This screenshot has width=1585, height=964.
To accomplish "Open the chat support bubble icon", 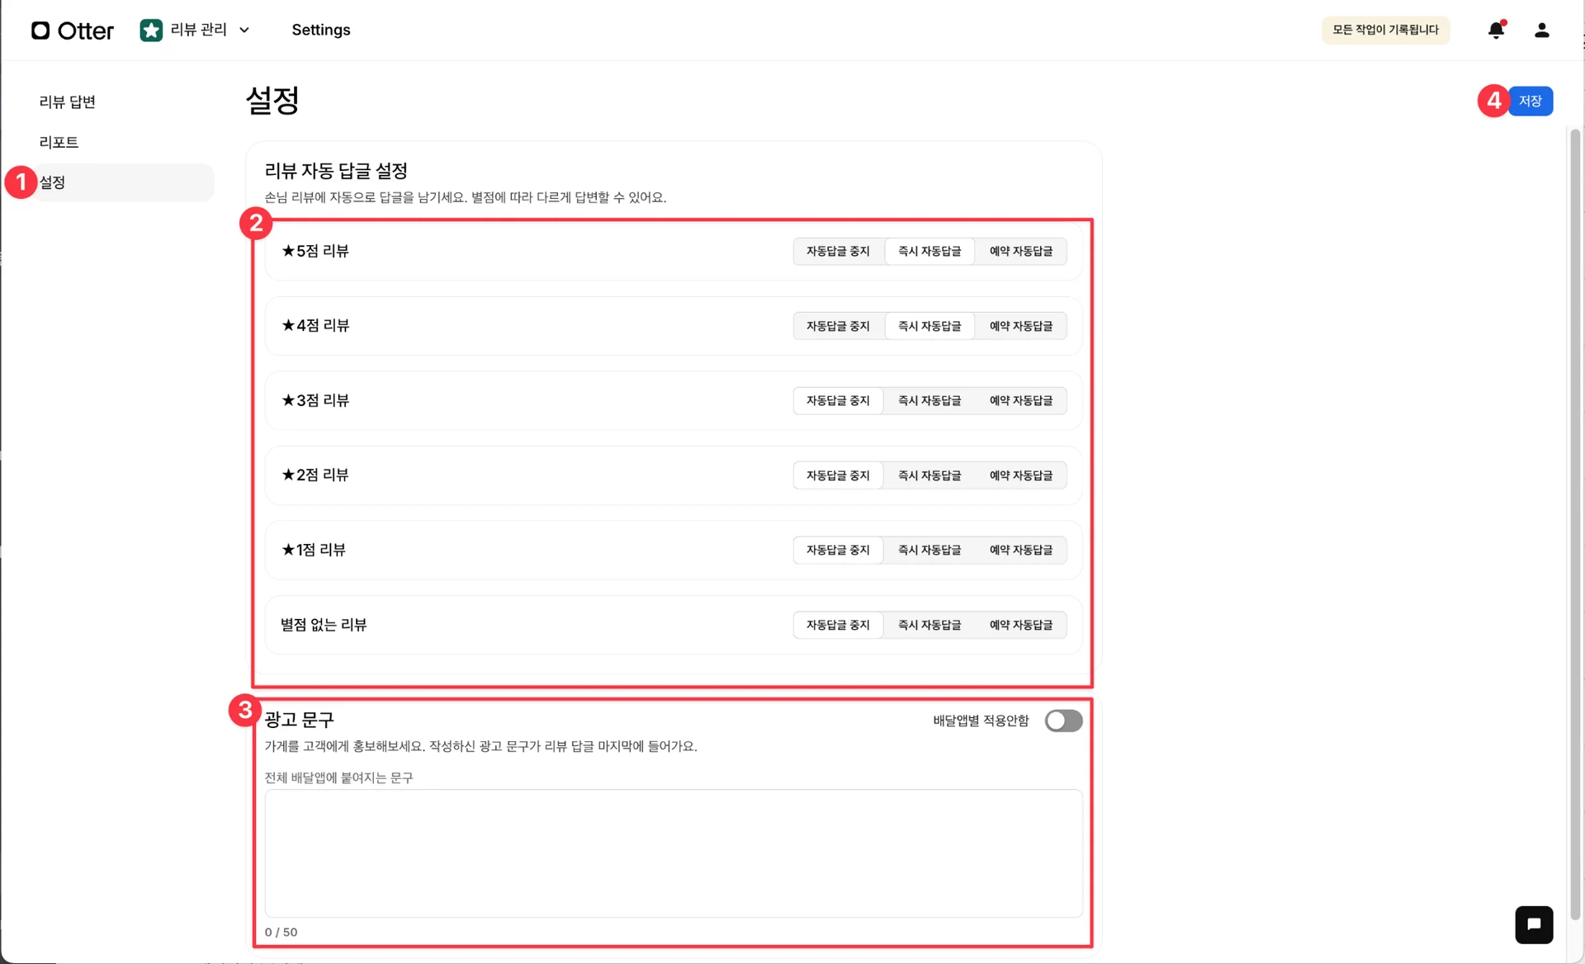I will (x=1534, y=924).
